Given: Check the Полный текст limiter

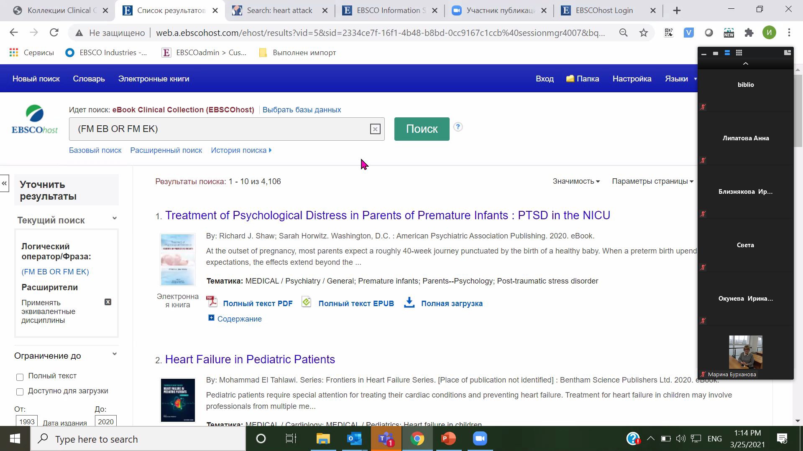Looking at the screenshot, I should coord(20,377).
